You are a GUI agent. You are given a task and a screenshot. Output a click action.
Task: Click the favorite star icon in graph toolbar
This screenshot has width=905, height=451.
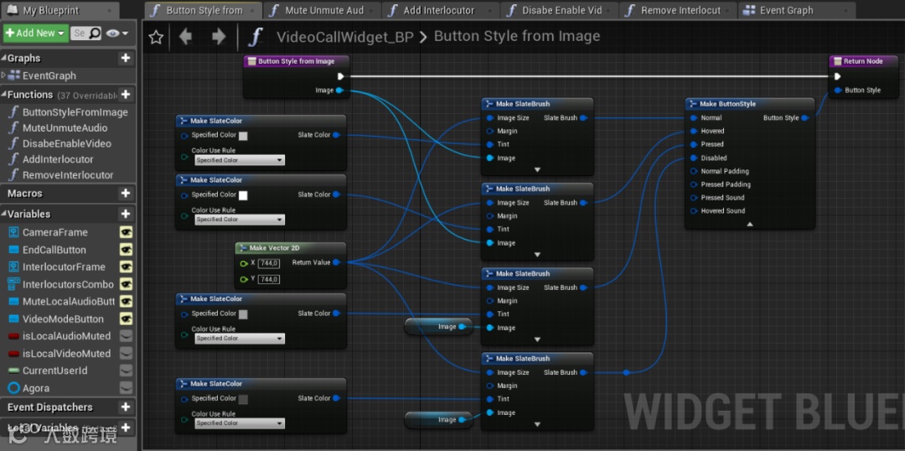click(156, 38)
